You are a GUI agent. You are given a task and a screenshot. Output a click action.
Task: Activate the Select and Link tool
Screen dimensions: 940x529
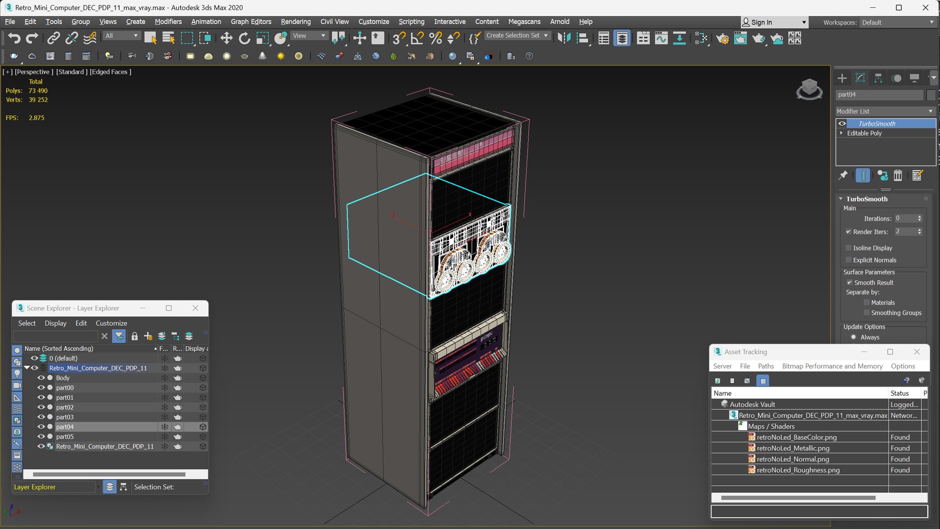pos(53,38)
